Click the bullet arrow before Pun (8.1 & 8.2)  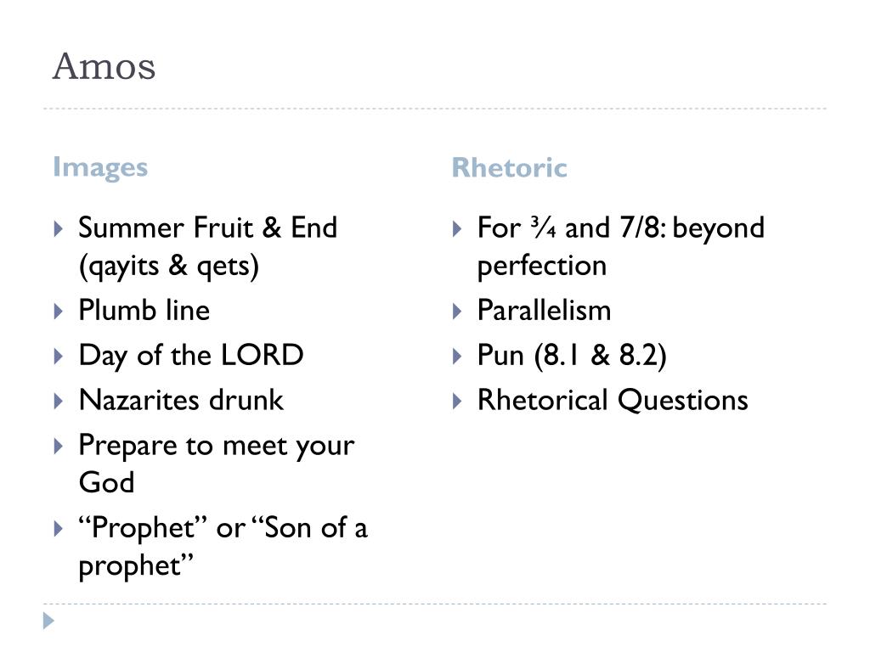(x=457, y=356)
